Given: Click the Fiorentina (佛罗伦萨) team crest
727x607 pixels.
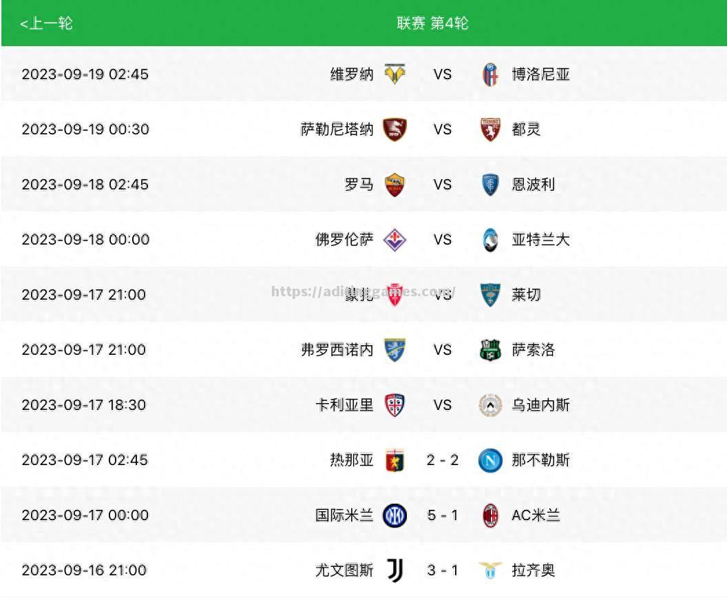Looking at the screenshot, I should (394, 240).
